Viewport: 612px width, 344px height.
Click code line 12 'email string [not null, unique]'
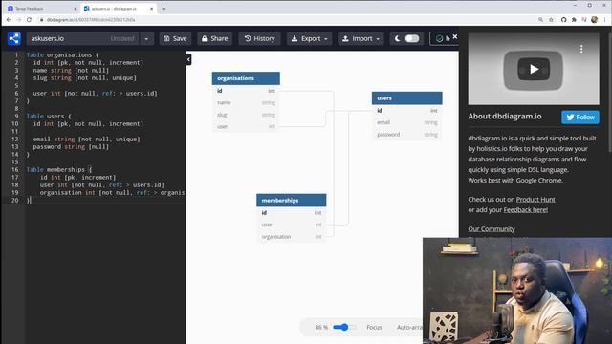click(x=86, y=140)
